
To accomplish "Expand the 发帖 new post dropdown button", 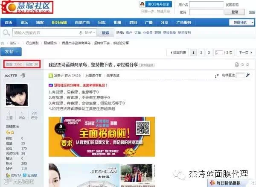I will (x=11, y=52).
